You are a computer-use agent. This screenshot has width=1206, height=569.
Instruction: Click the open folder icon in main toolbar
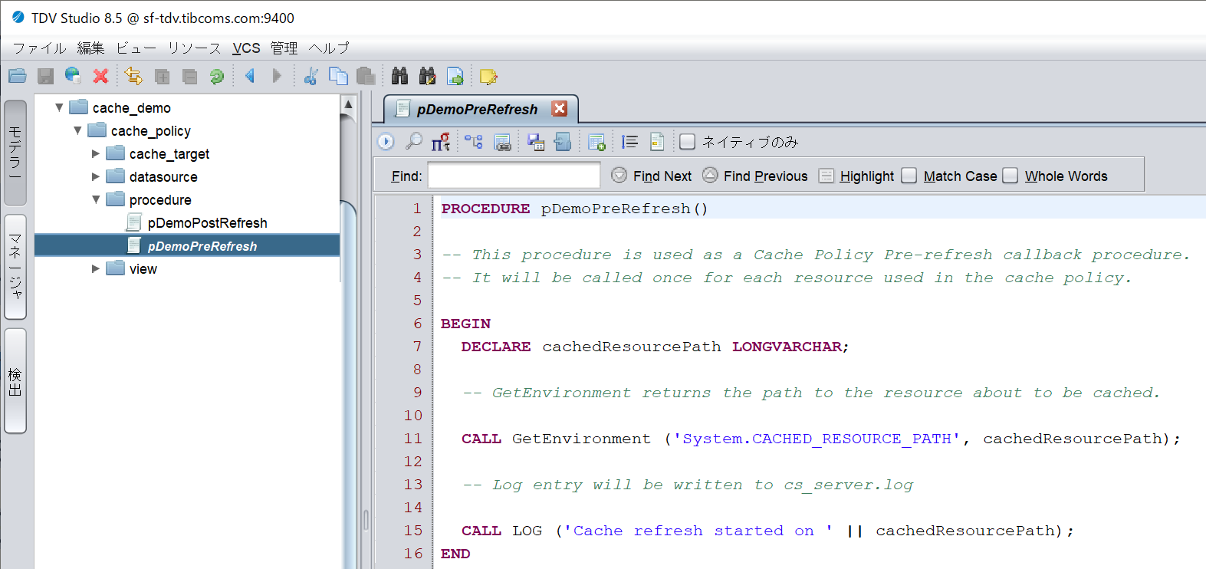[18, 76]
